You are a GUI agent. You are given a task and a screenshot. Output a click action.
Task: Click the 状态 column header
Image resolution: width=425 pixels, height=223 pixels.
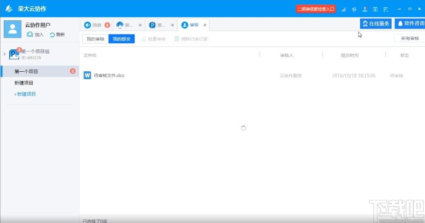point(404,55)
